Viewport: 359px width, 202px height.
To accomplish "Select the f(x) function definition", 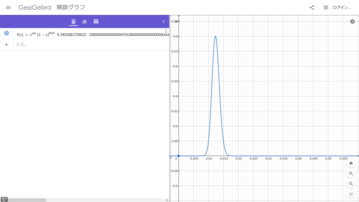I will (93, 34).
